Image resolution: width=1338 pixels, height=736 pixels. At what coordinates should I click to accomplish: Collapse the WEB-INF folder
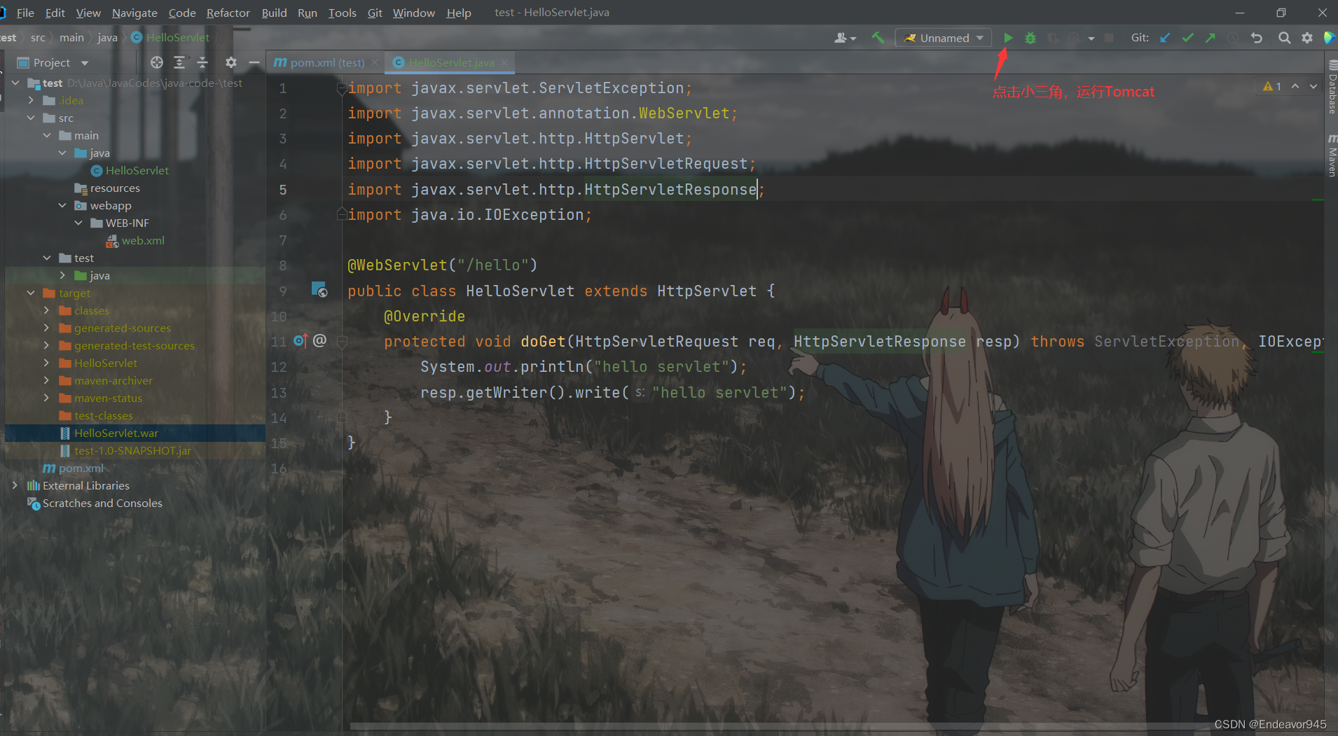78,223
